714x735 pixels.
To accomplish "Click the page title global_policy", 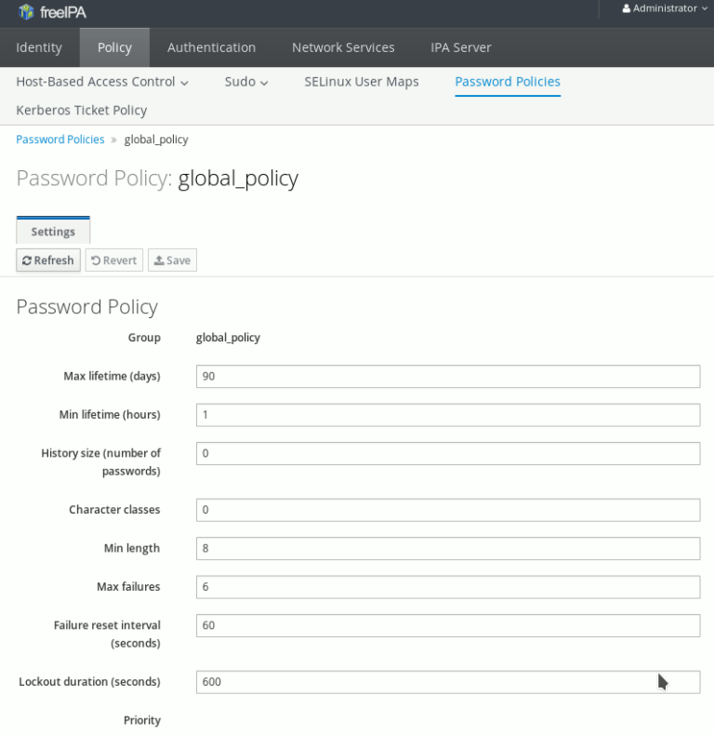I will pyautogui.click(x=238, y=179).
